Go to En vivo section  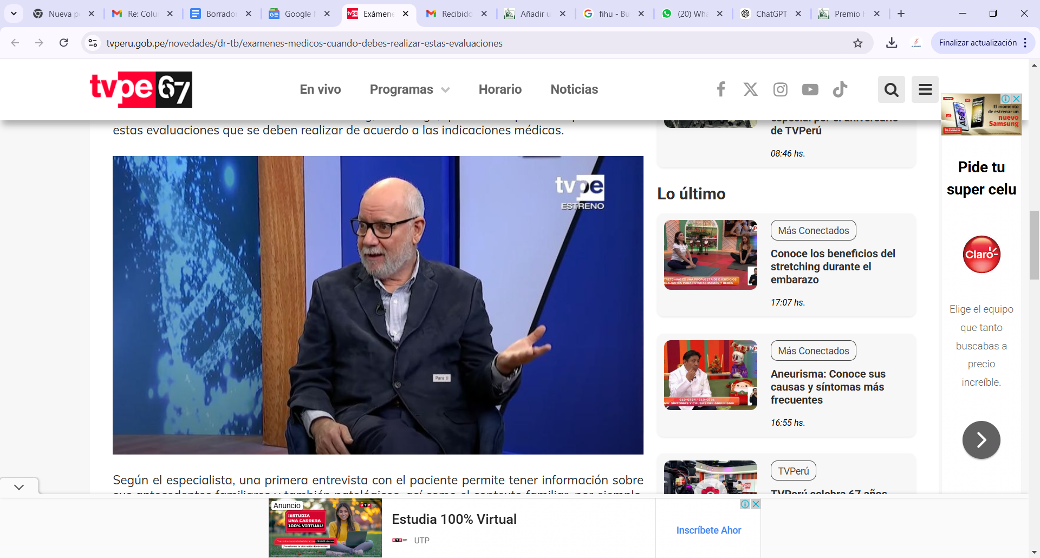[x=320, y=89]
